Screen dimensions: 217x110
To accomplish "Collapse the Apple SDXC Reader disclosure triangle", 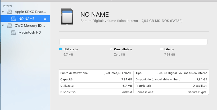I will click(x=3, y=12).
